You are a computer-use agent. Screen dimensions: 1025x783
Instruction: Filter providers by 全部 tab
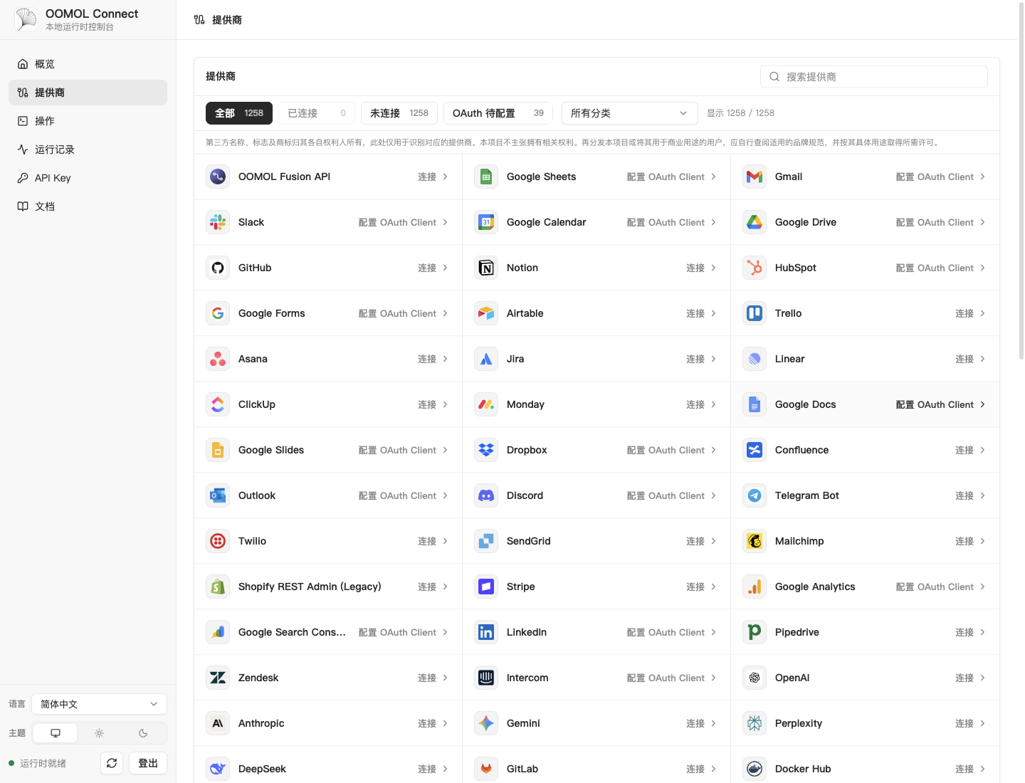239,113
